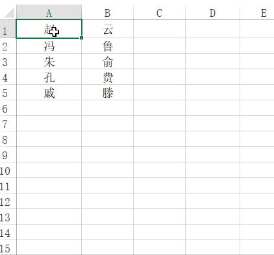Select column B header

[x=108, y=12]
